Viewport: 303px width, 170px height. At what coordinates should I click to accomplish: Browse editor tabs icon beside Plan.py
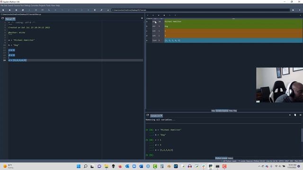pos(2,18)
